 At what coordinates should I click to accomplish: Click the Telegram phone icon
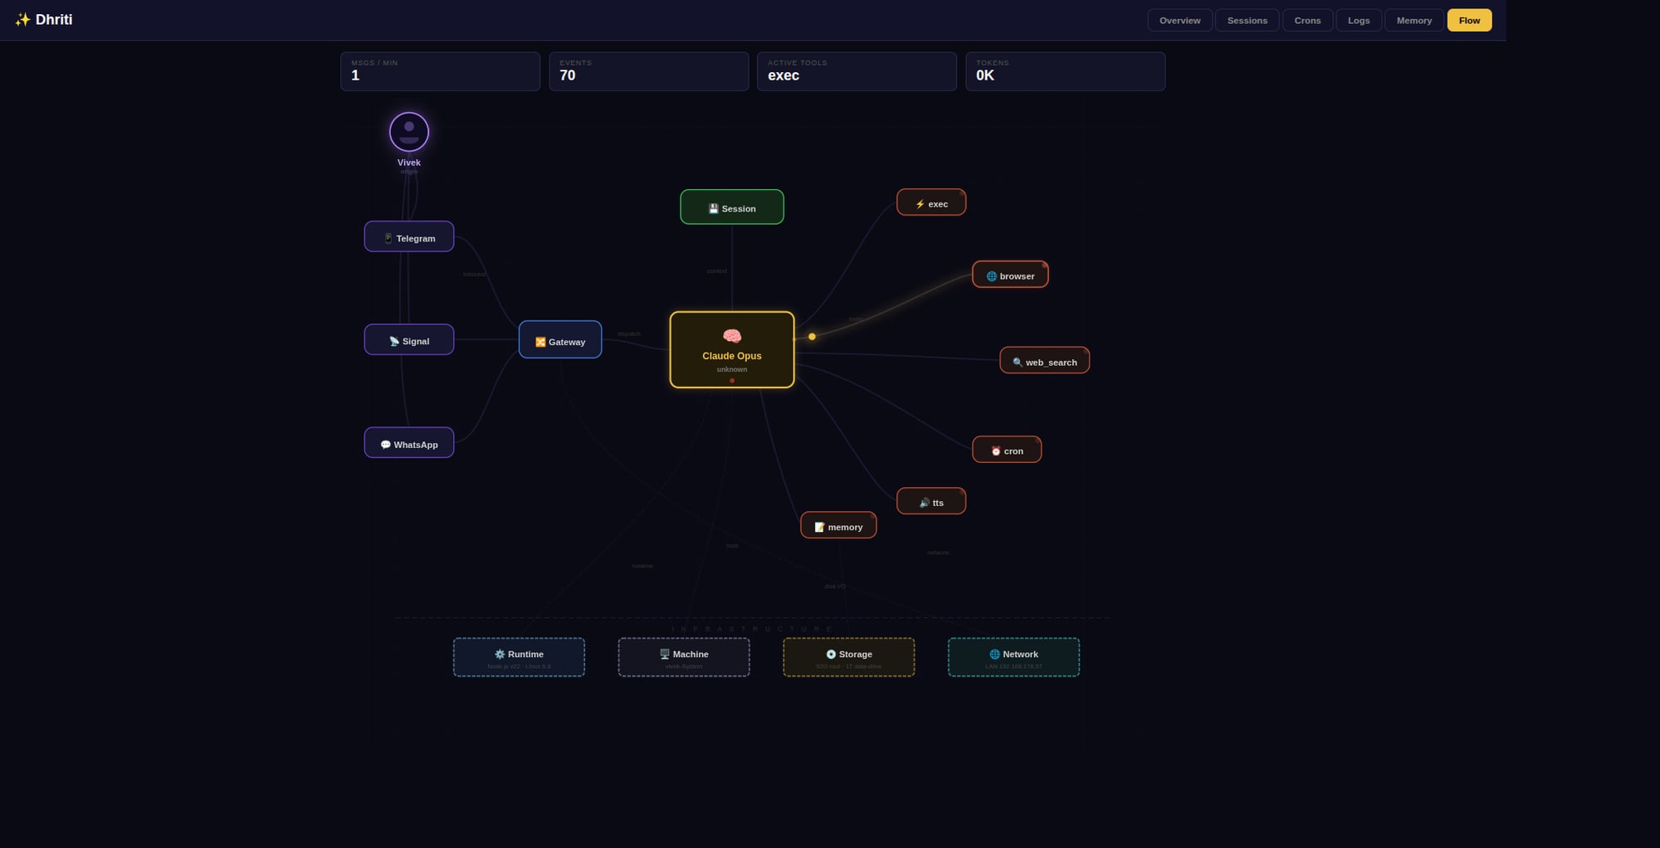pyautogui.click(x=388, y=237)
